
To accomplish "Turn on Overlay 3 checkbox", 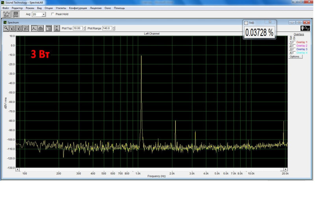I will coord(294,49).
